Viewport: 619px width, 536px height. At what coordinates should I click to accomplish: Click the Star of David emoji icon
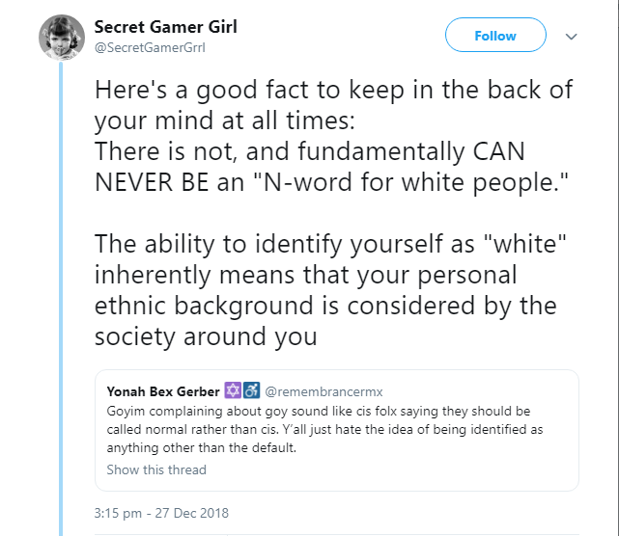click(233, 390)
